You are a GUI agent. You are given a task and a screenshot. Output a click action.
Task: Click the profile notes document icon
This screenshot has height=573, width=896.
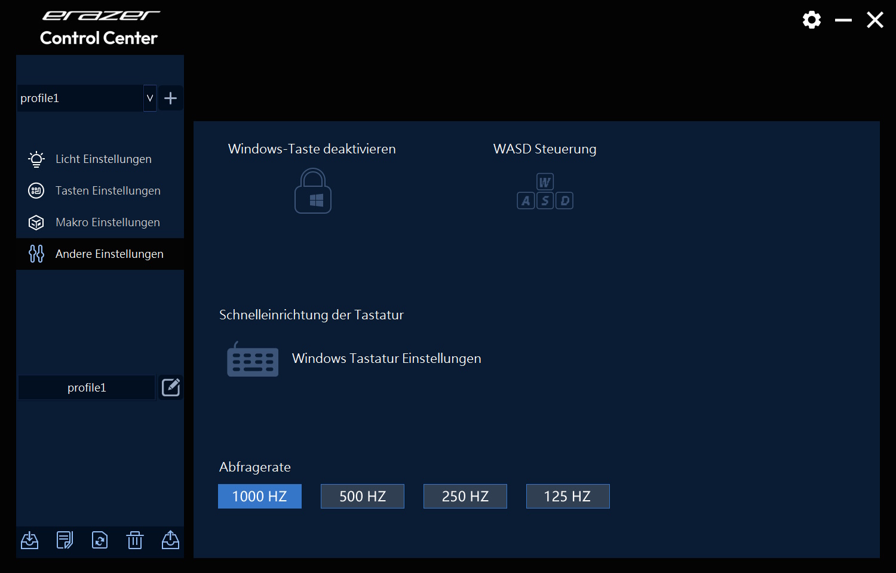pos(65,540)
